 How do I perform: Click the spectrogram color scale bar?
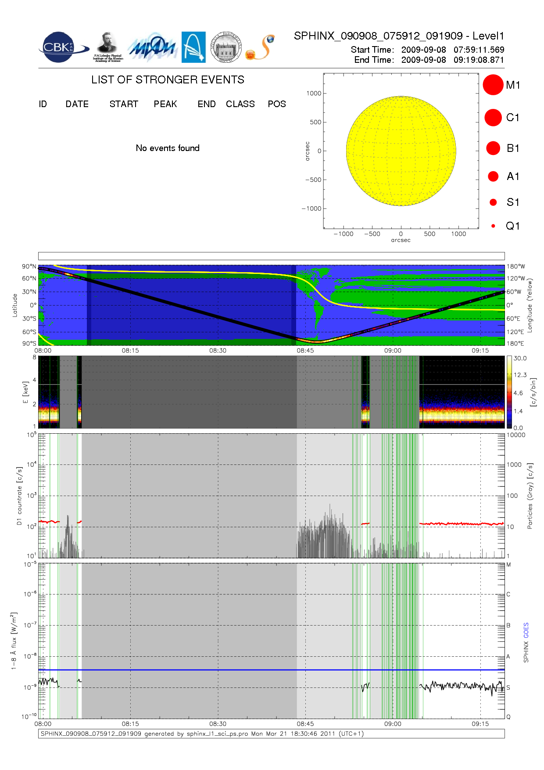(509, 392)
